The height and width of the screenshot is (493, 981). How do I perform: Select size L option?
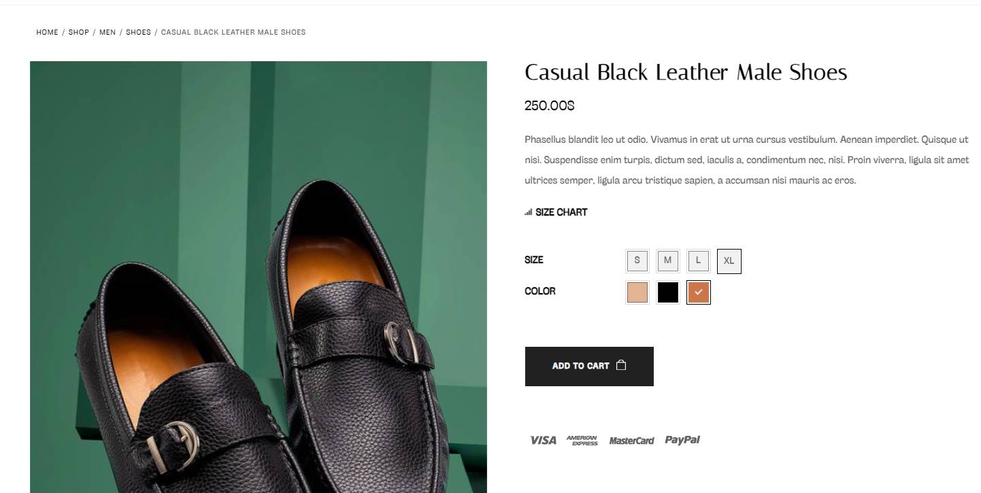coord(698,260)
